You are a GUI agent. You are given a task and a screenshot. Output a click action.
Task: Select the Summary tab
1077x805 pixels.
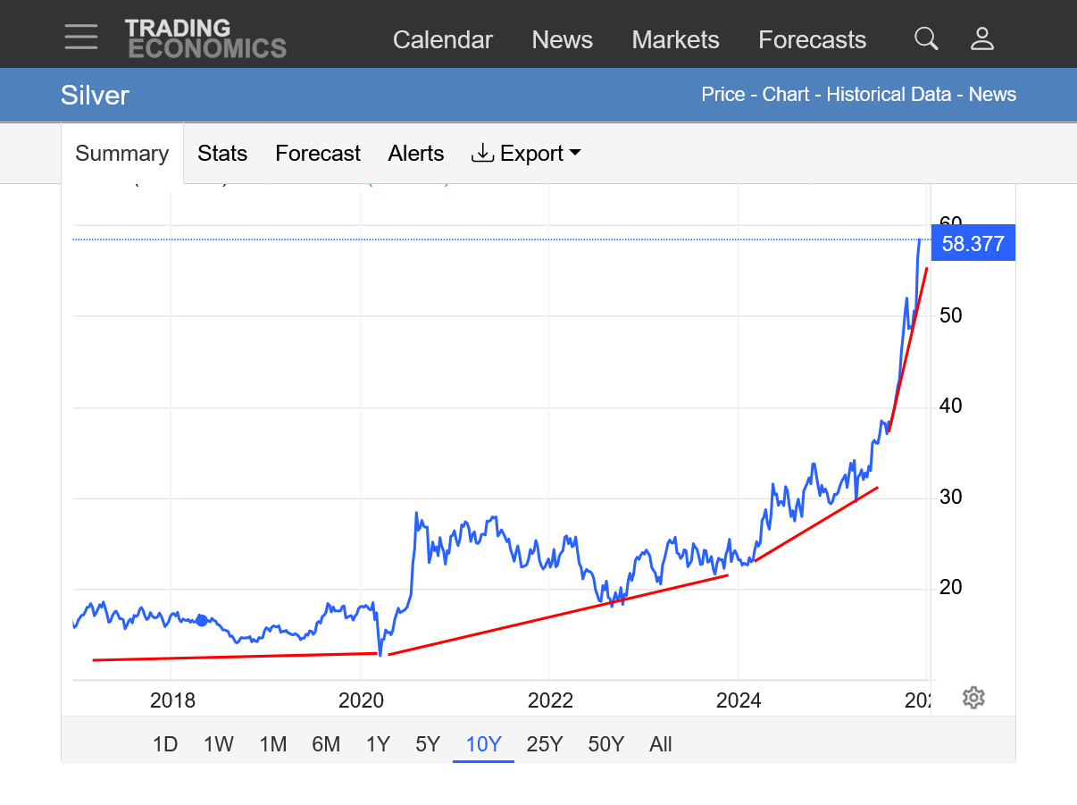point(121,154)
